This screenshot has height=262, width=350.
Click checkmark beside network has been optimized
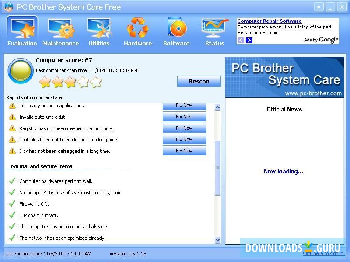point(12,238)
